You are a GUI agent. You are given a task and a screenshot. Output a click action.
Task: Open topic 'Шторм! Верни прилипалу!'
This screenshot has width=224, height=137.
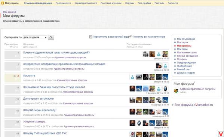[x=40, y=110]
